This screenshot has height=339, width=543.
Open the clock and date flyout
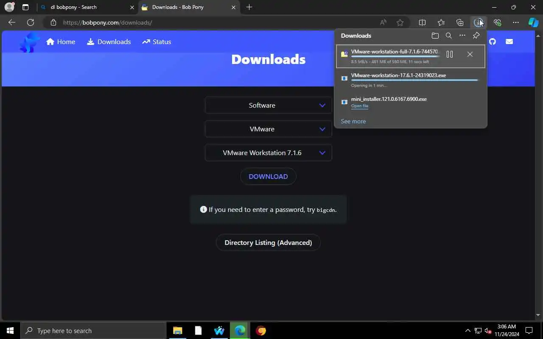coord(507,331)
